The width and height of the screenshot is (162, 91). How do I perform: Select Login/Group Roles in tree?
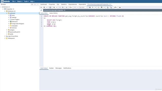[13, 36]
